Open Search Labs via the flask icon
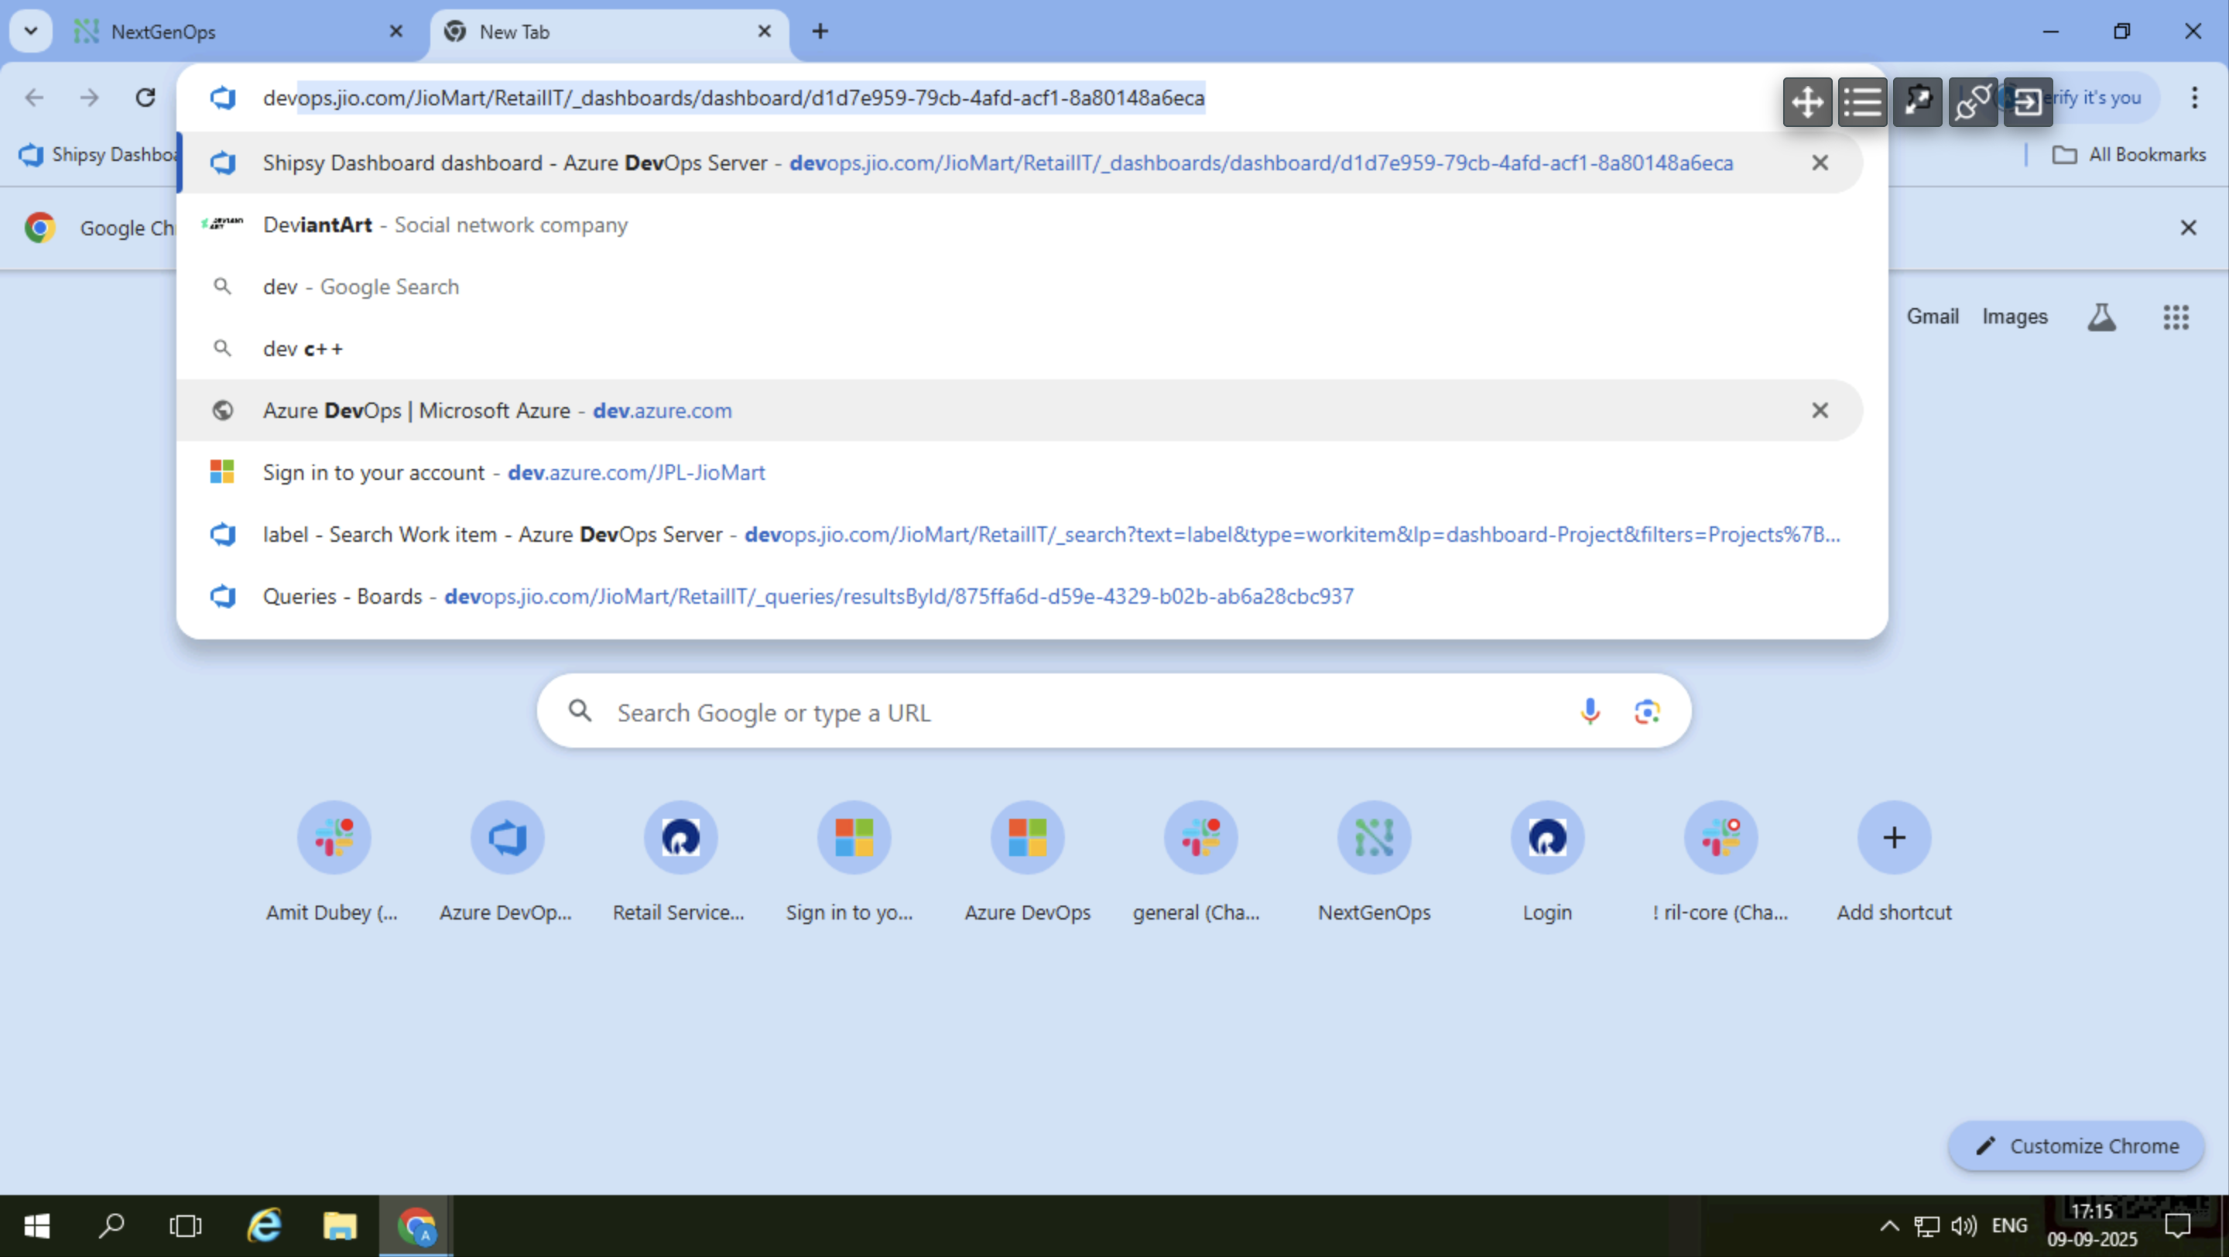The height and width of the screenshot is (1257, 2229). [x=2102, y=317]
